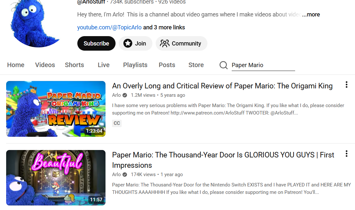Click '1 year ago' upload date
355x210 pixels.
(x=172, y=175)
